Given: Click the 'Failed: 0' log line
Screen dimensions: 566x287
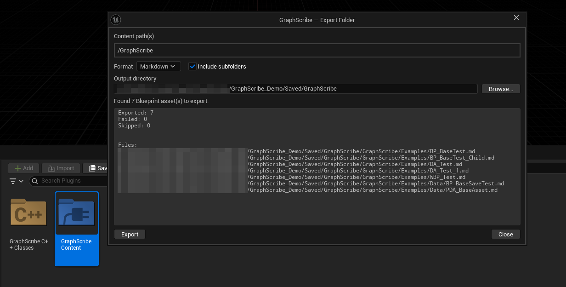Looking at the screenshot, I should click(132, 119).
